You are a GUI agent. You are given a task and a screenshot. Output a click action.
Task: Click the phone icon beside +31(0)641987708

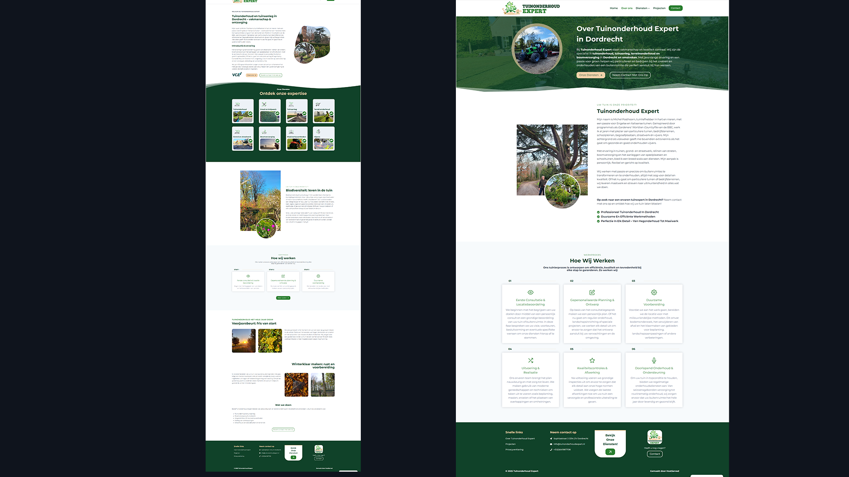click(x=551, y=450)
